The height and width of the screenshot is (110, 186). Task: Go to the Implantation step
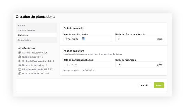[37, 40]
